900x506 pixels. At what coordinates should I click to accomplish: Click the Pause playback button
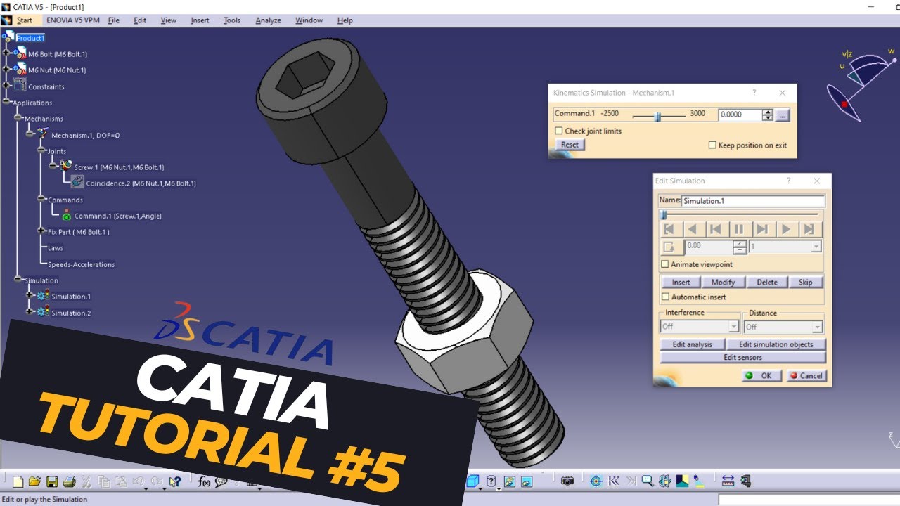click(739, 229)
